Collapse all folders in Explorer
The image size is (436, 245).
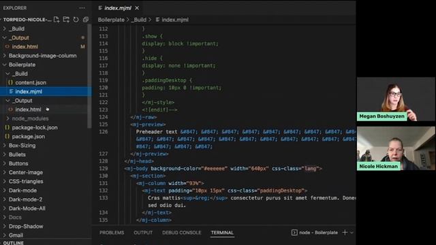(x=86, y=20)
